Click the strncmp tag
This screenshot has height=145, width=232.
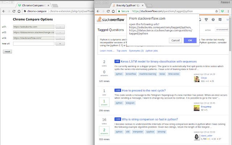[x=161, y=132]
